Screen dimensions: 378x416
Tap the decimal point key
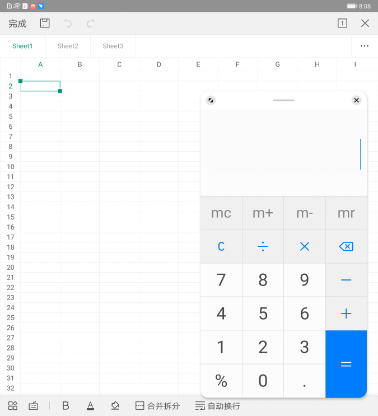[305, 381]
